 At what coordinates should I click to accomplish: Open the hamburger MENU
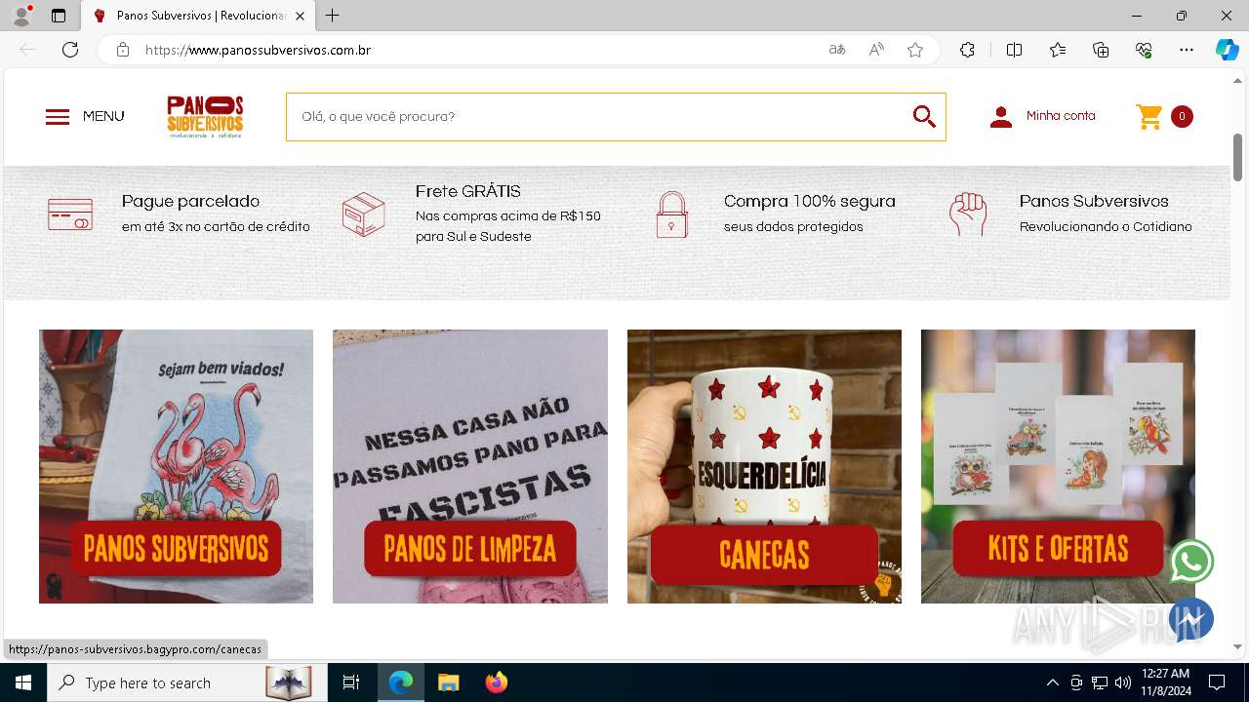tap(85, 117)
